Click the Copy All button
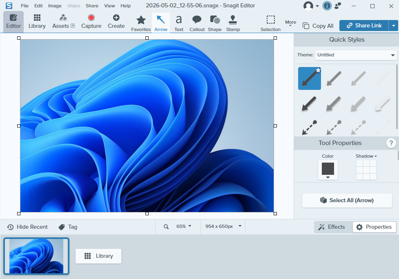The height and width of the screenshot is (279, 399). [318, 26]
